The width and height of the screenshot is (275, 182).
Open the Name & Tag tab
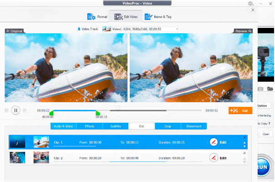pos(158,17)
